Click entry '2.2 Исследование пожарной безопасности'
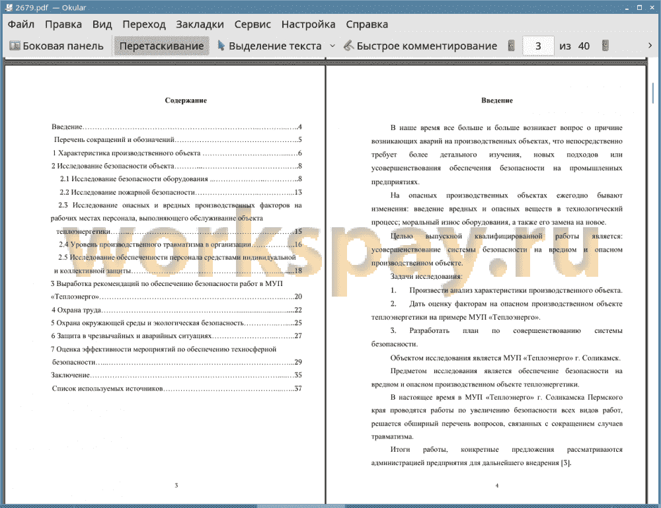 point(181,192)
